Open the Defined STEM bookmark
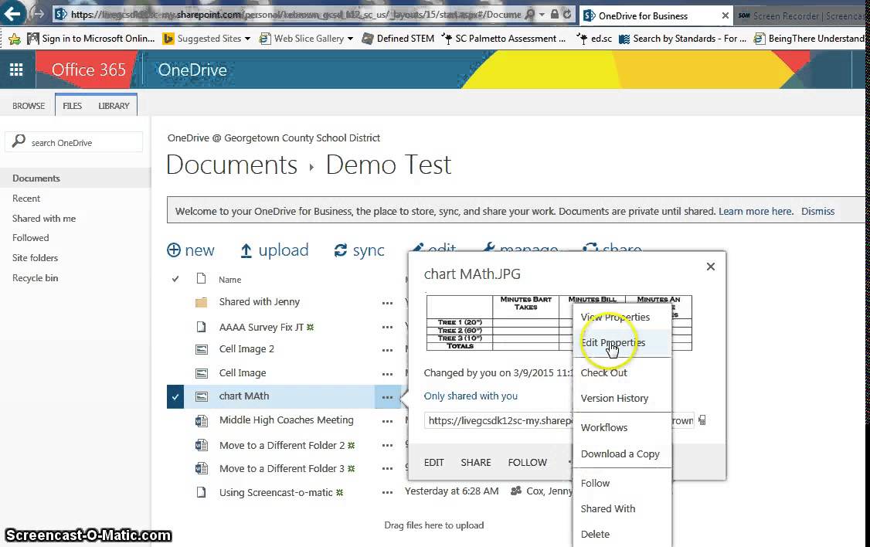 coord(399,39)
